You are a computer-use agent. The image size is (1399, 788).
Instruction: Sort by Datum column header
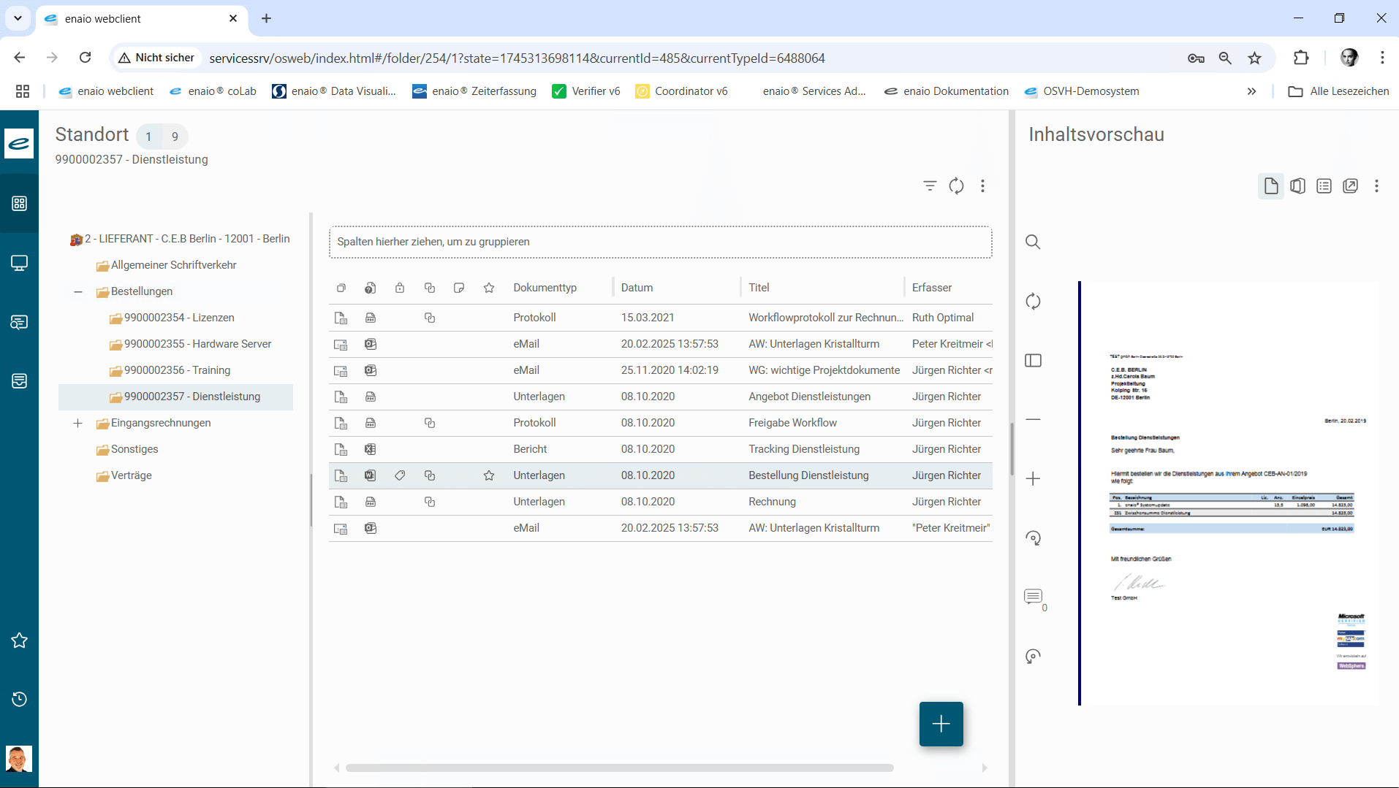[x=637, y=288]
